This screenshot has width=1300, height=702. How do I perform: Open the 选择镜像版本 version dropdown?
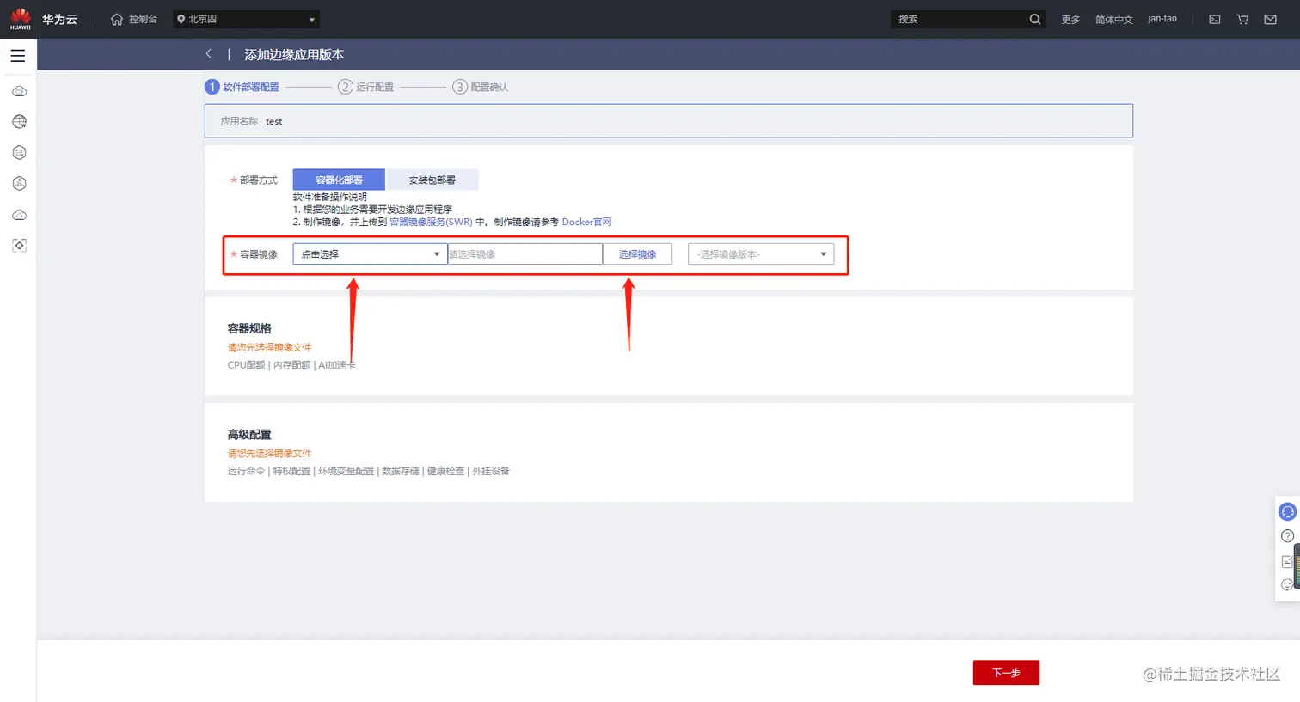pos(761,254)
